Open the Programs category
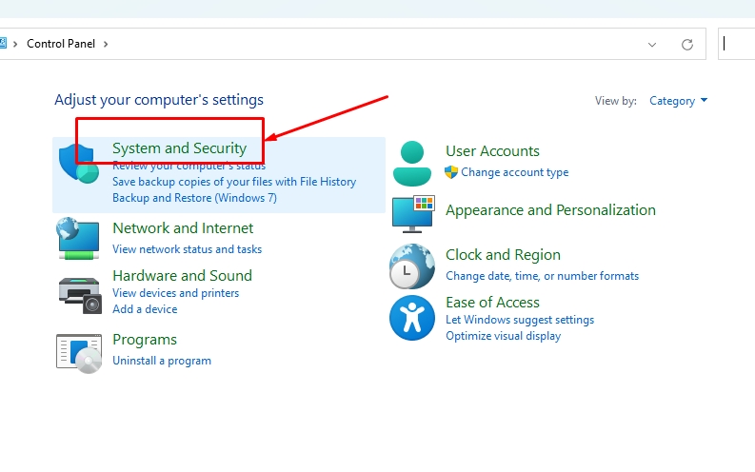Image resolution: width=755 pixels, height=472 pixels. coord(145,340)
